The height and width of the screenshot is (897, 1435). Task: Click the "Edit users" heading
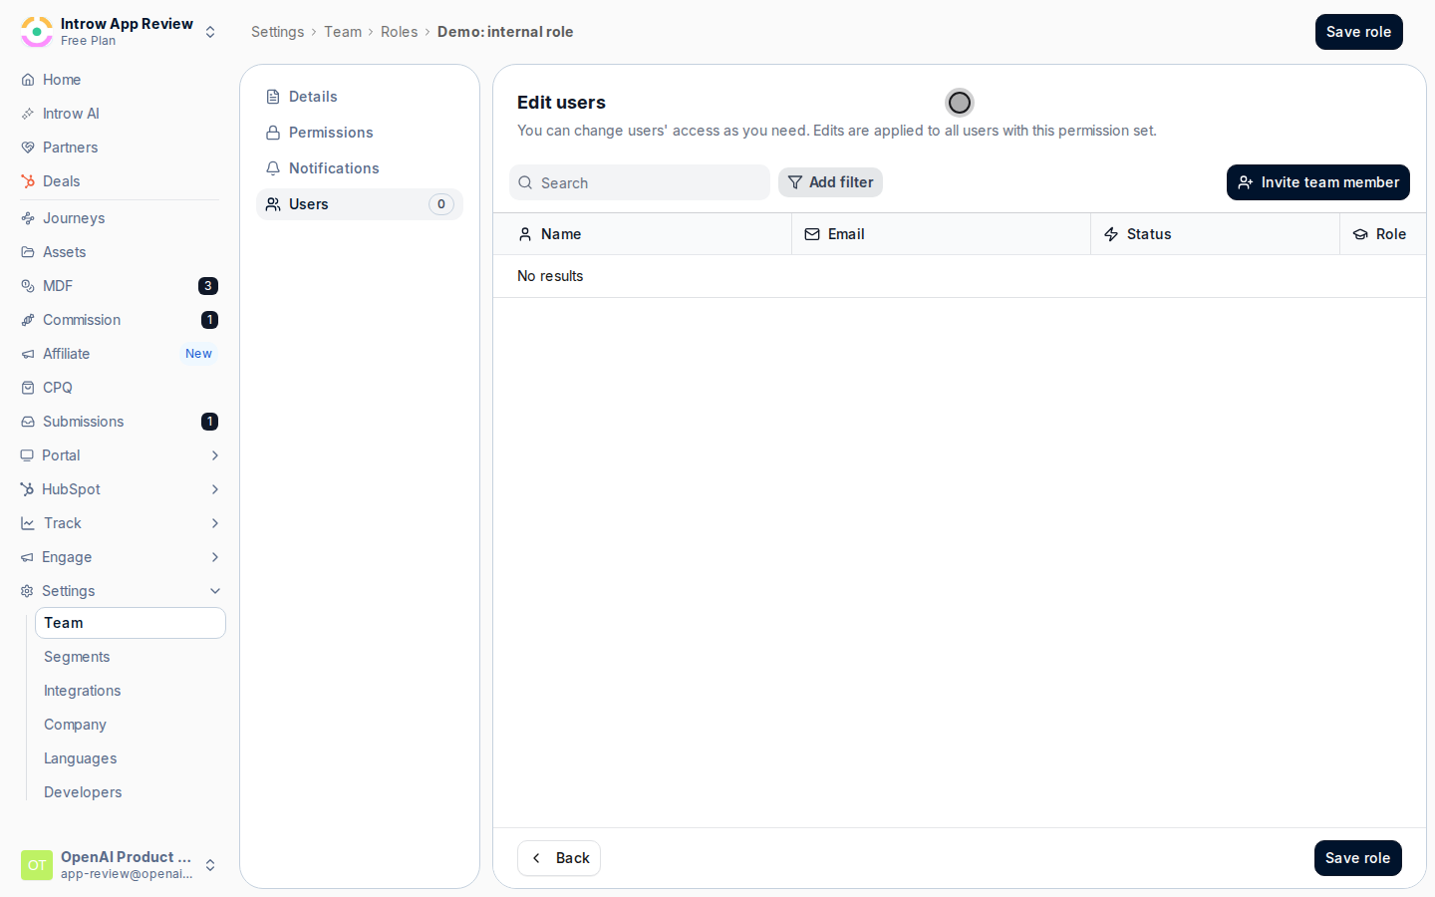tap(561, 103)
